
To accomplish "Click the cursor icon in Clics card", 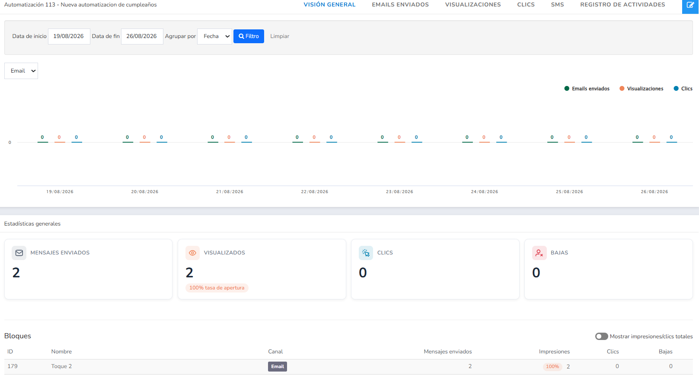I will (x=366, y=253).
